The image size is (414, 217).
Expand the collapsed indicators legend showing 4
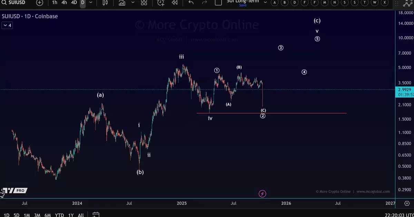[7, 25]
